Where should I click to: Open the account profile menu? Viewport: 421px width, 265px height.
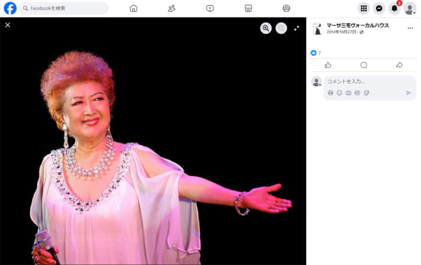[410, 8]
